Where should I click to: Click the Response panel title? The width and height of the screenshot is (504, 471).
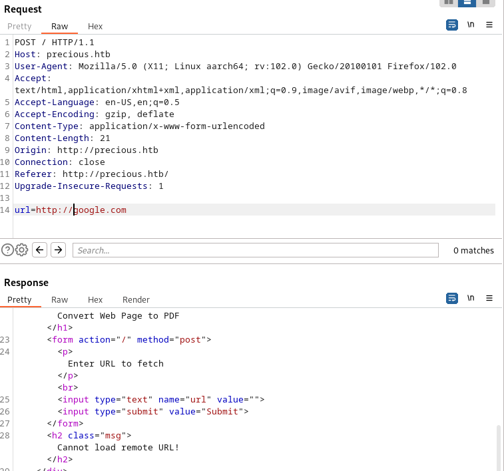pos(27,283)
